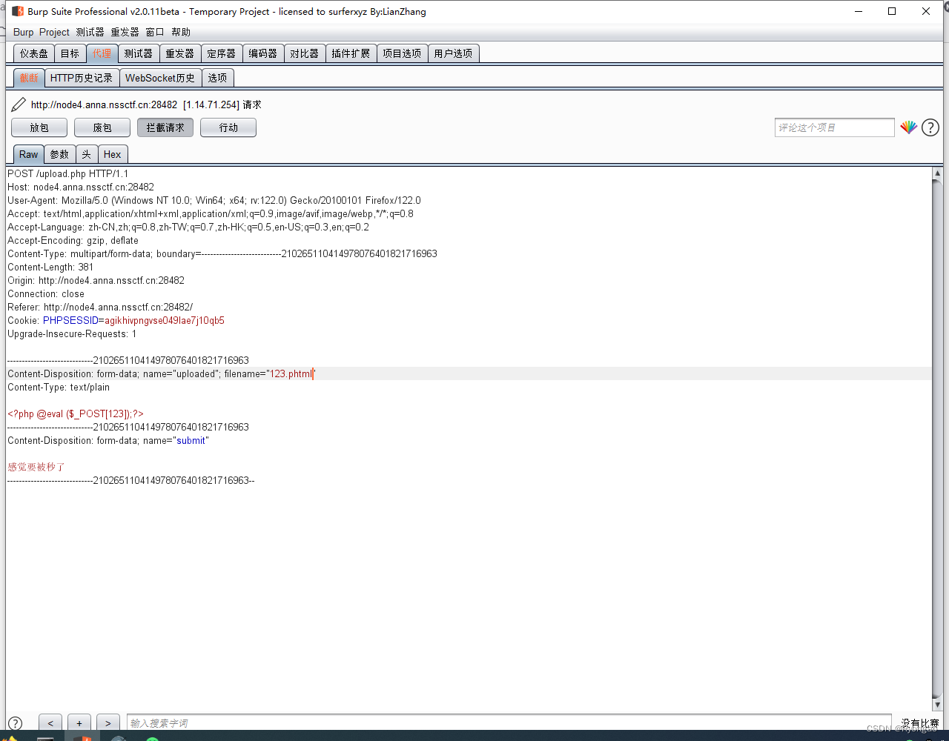This screenshot has width=949, height=741.
Task: Open the Project menu
Action: (54, 32)
